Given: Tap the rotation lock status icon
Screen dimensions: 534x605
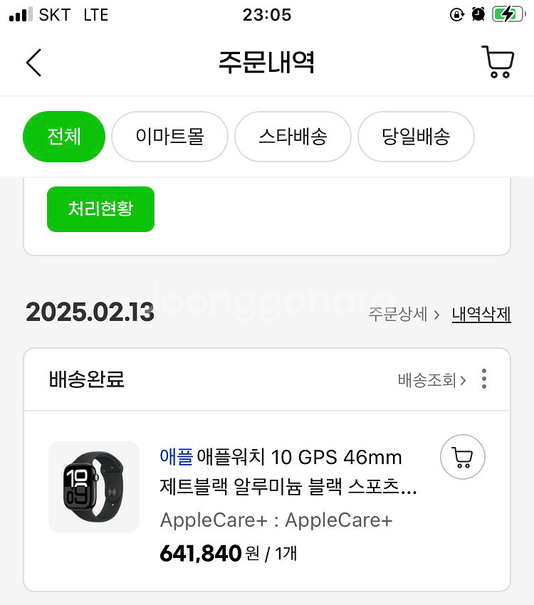Looking at the screenshot, I should click(x=457, y=14).
